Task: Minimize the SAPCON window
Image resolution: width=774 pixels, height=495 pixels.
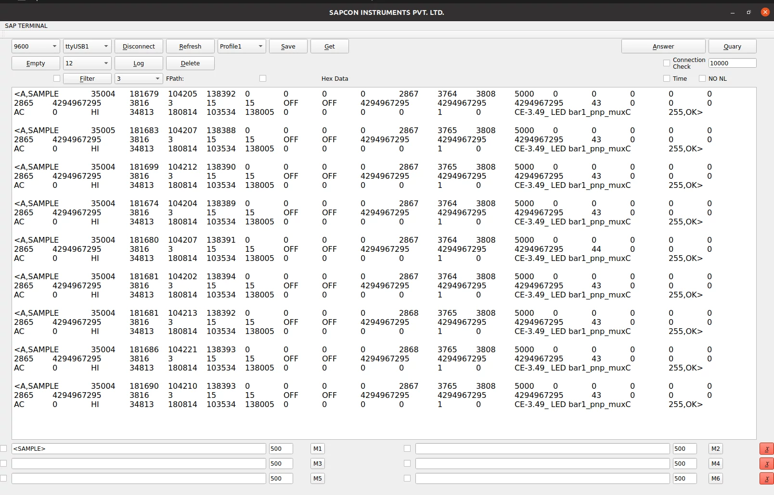Action: pyautogui.click(x=733, y=12)
